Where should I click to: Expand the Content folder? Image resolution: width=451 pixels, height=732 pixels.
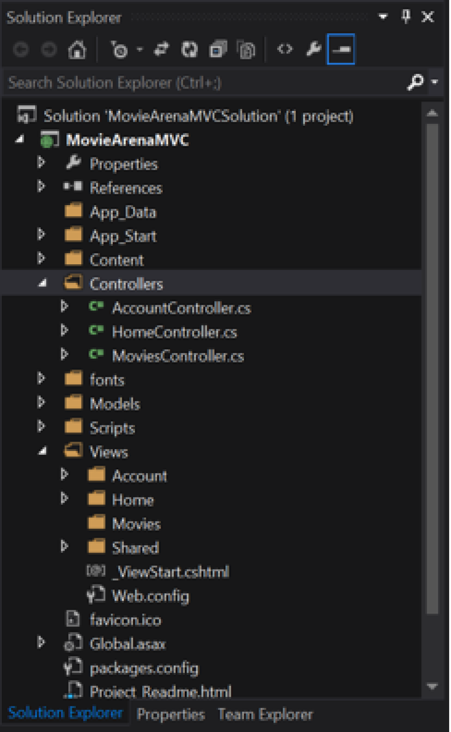[41, 259]
